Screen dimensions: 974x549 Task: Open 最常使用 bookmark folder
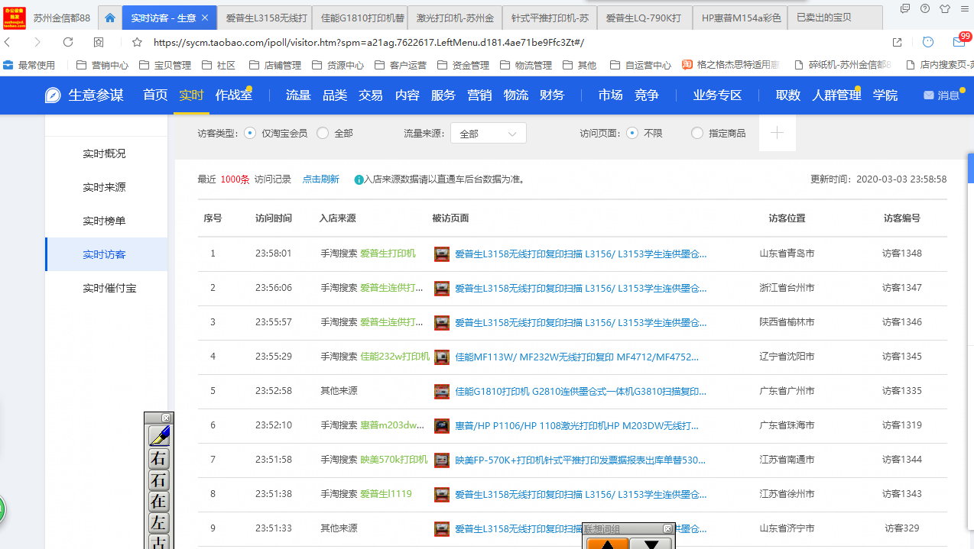point(29,65)
